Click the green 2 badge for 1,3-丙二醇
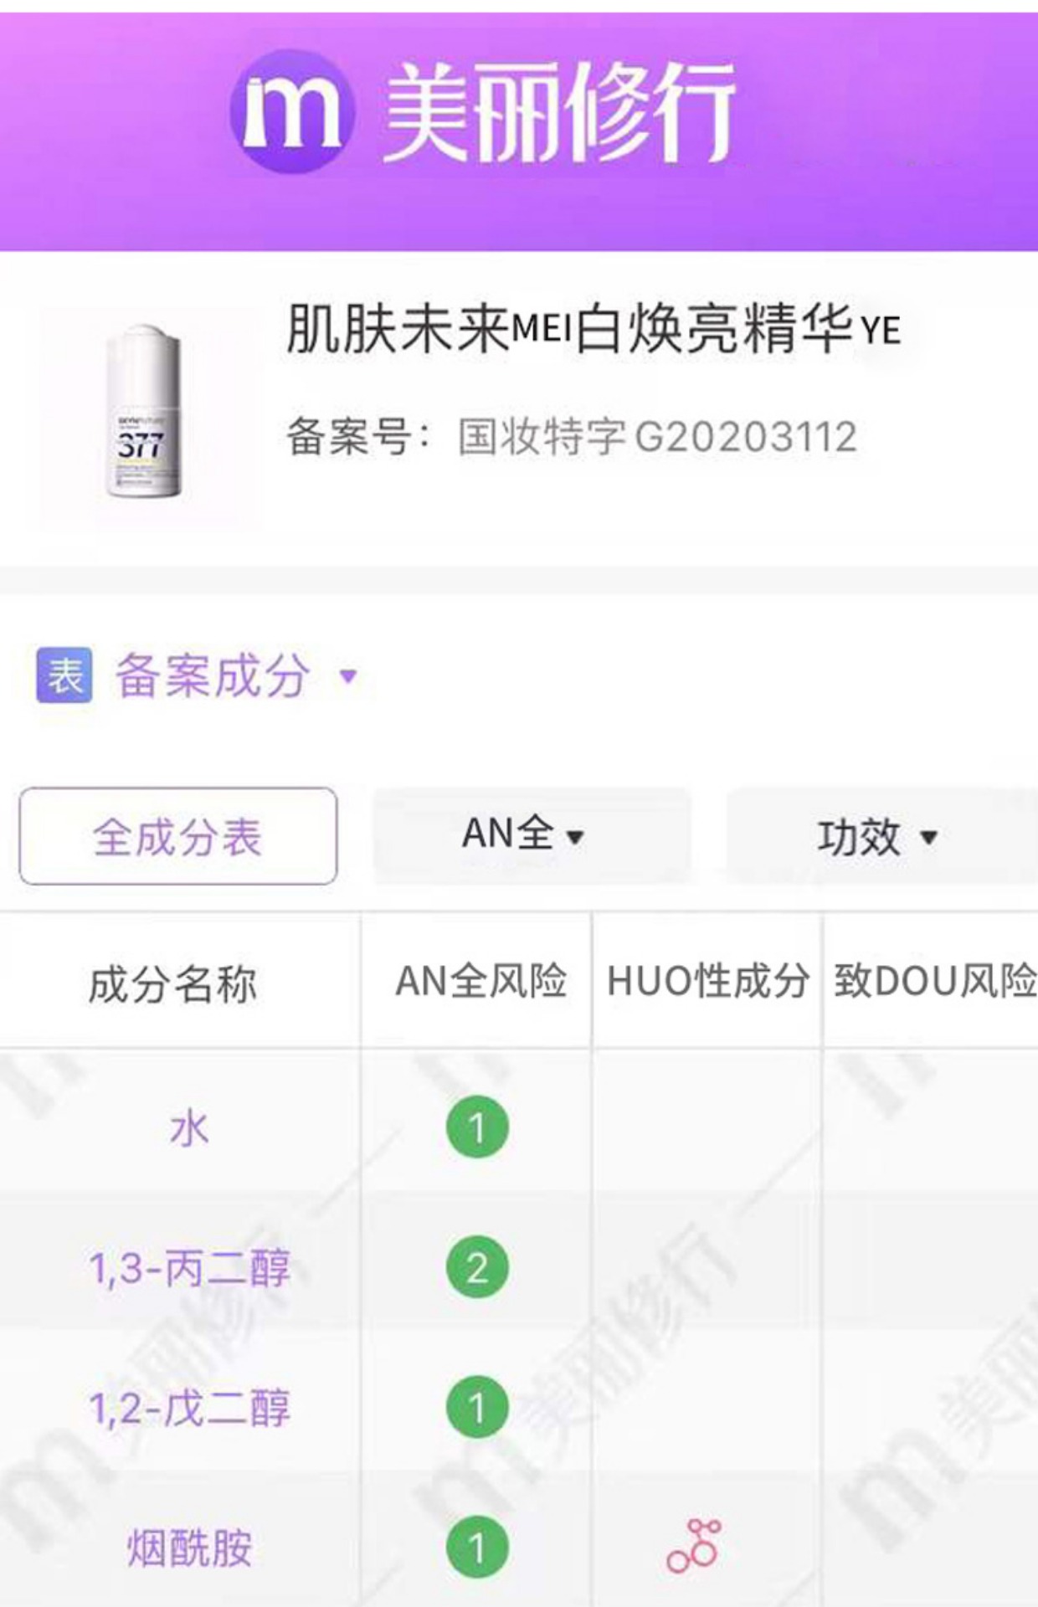The image size is (1038, 1607). pyautogui.click(x=477, y=1267)
